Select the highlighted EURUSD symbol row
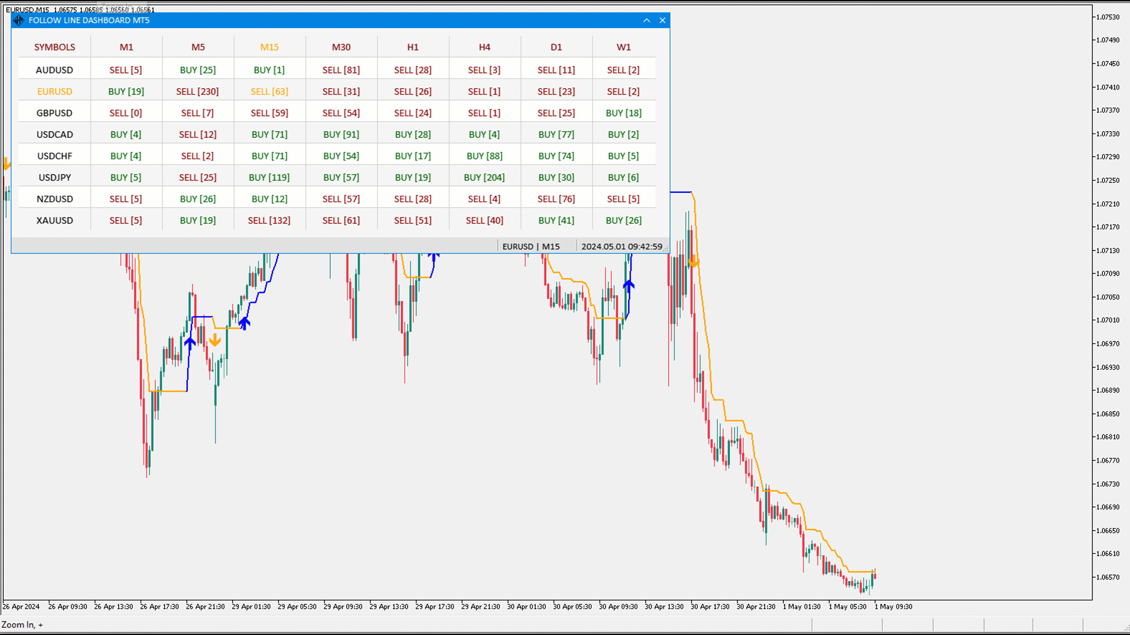The width and height of the screenshot is (1130, 635). (54, 91)
